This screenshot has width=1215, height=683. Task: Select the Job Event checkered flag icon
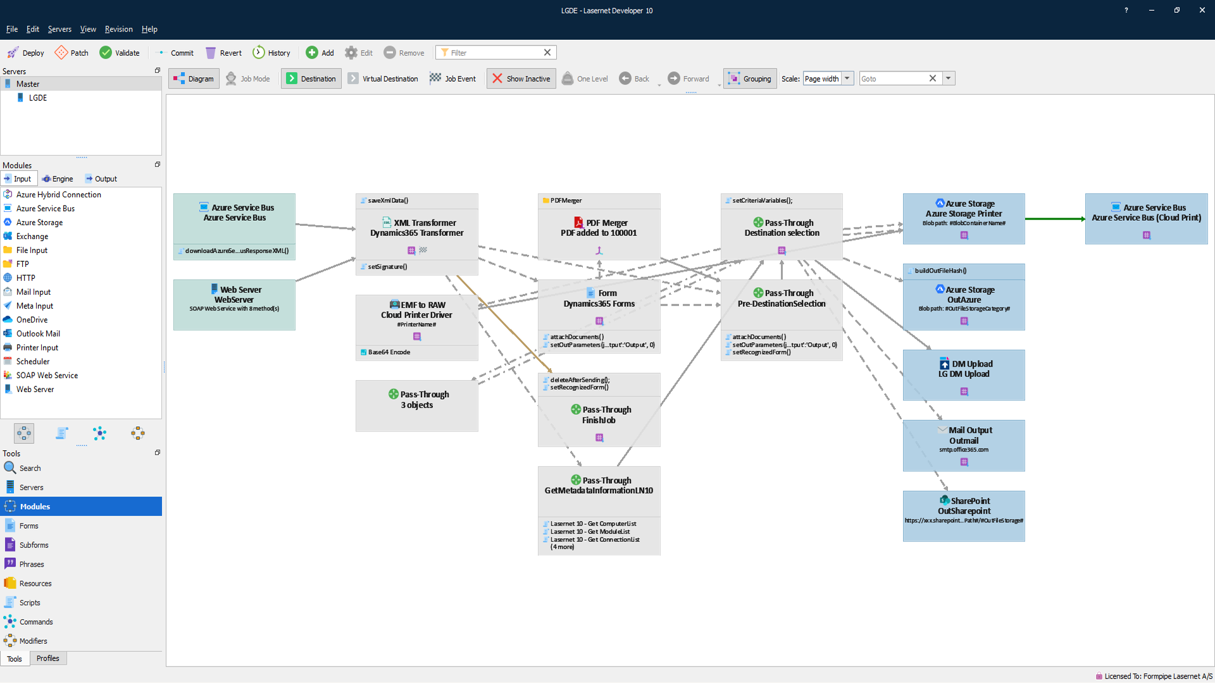pos(435,78)
